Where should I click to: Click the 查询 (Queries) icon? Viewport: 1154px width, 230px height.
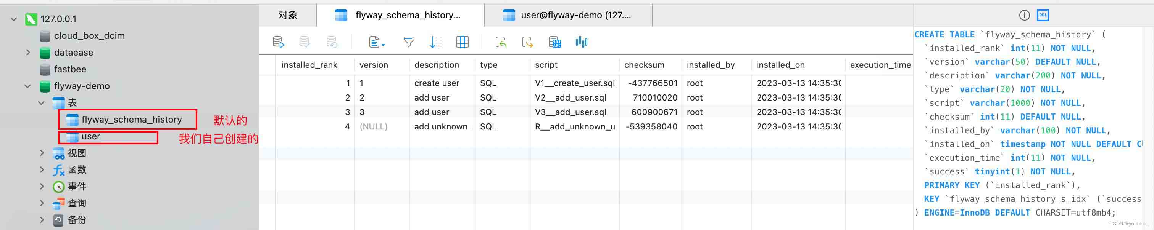coord(59,203)
